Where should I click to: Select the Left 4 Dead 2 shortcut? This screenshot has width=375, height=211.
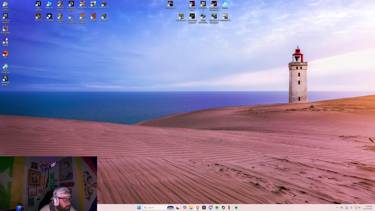(181, 17)
